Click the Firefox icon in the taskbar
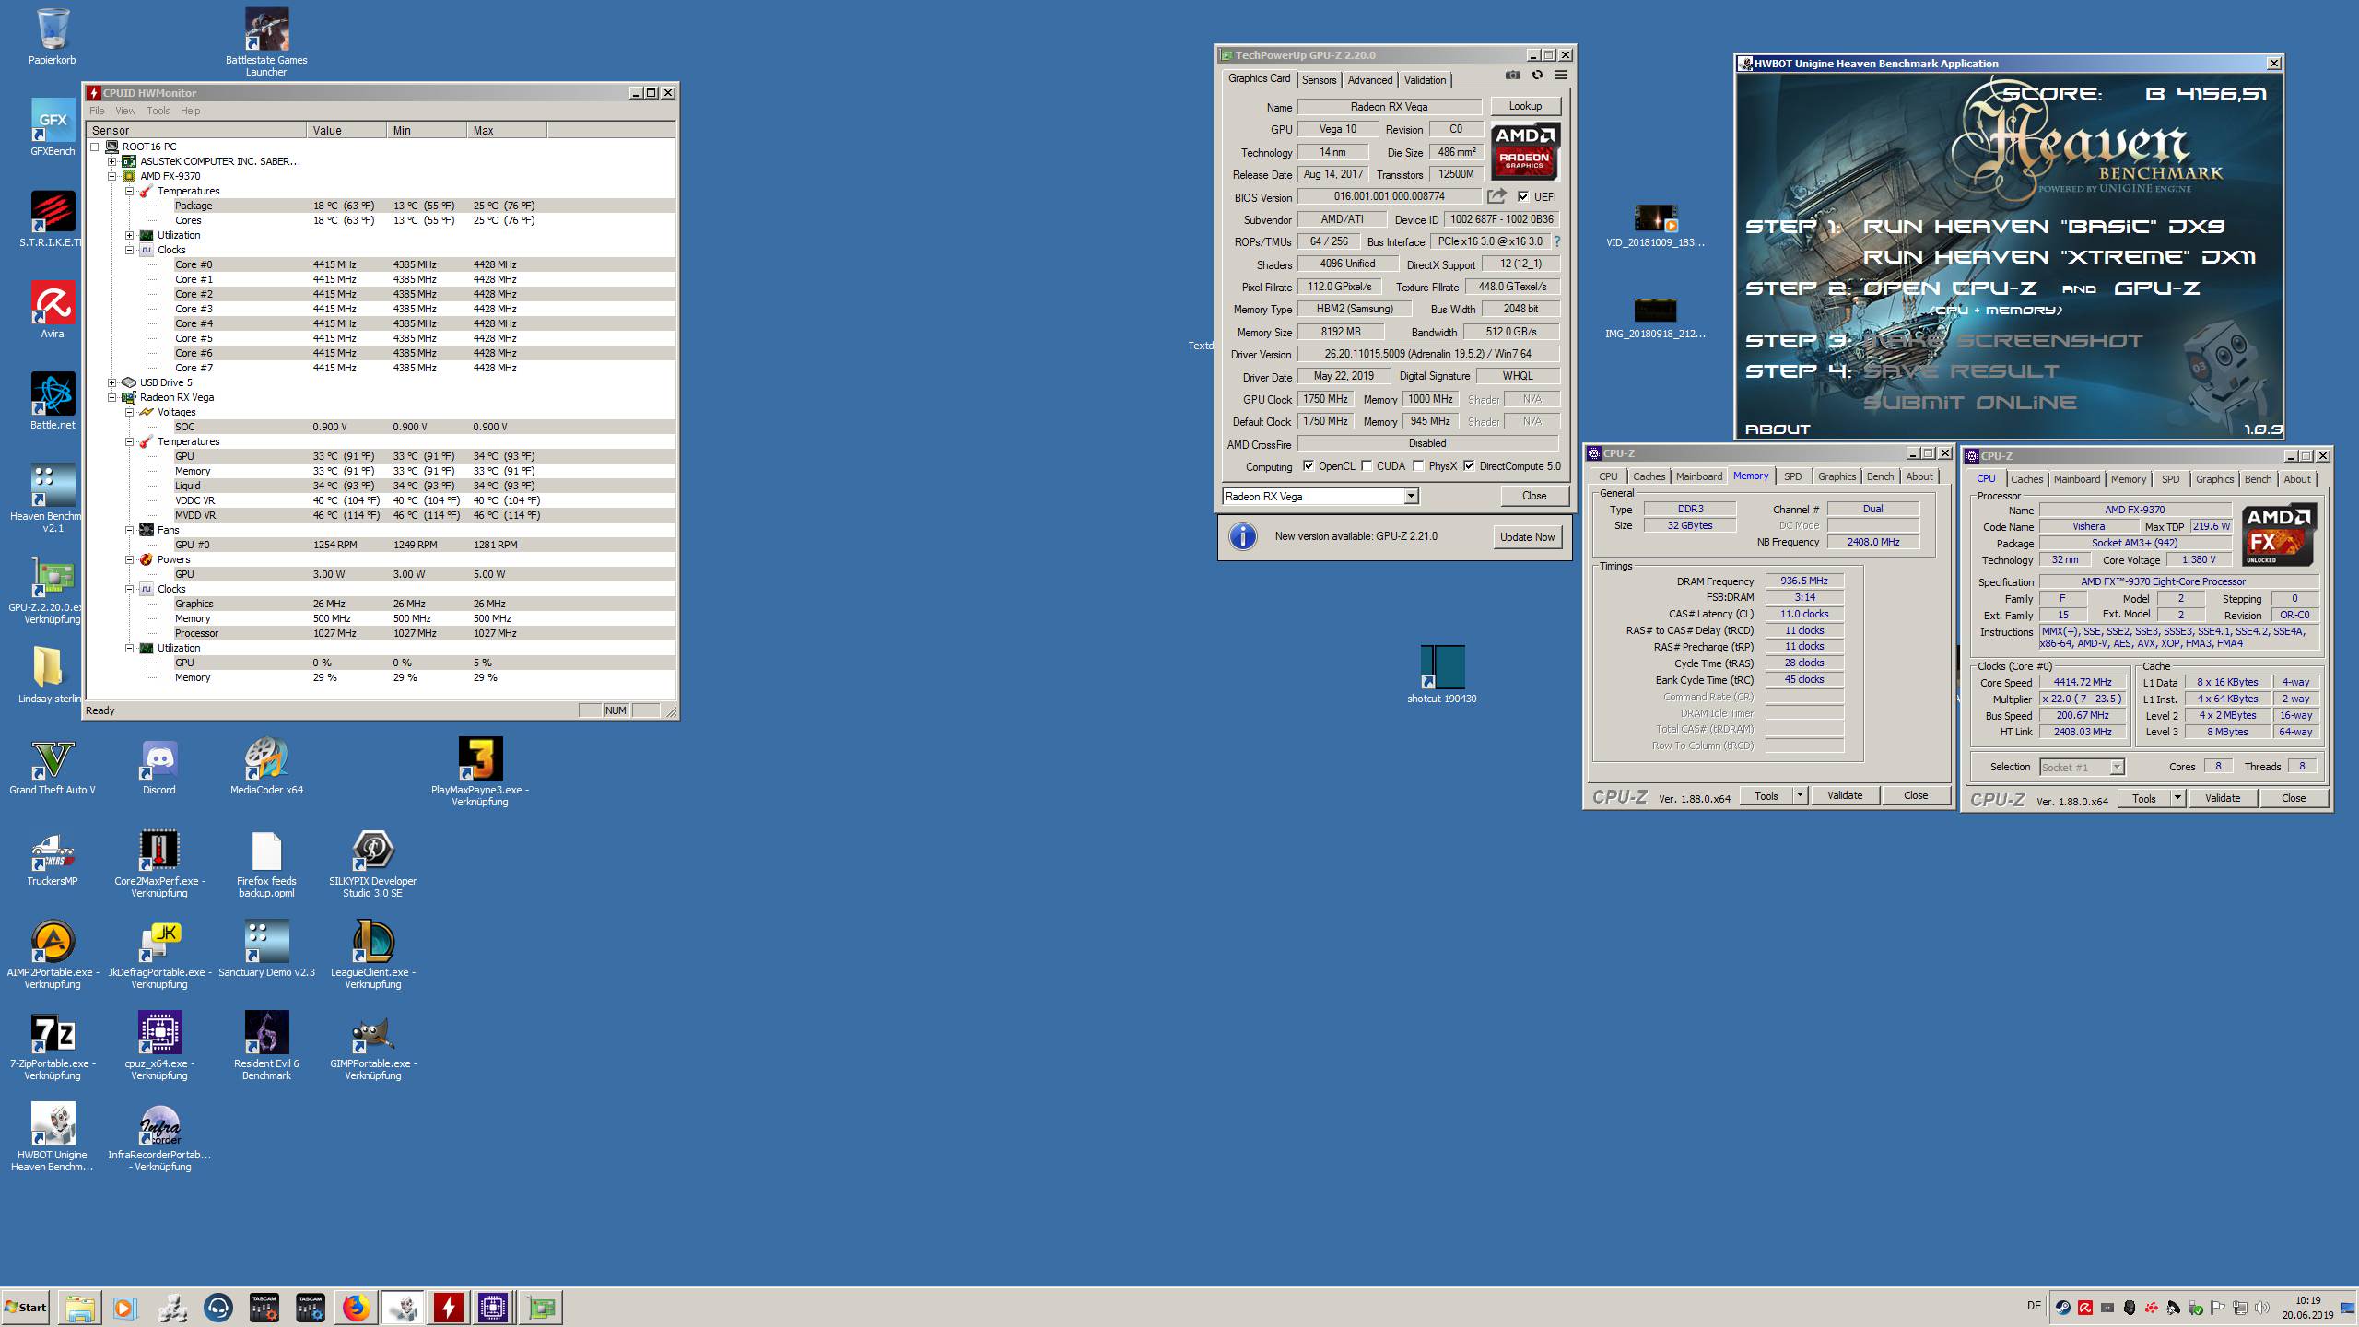 [x=356, y=1307]
